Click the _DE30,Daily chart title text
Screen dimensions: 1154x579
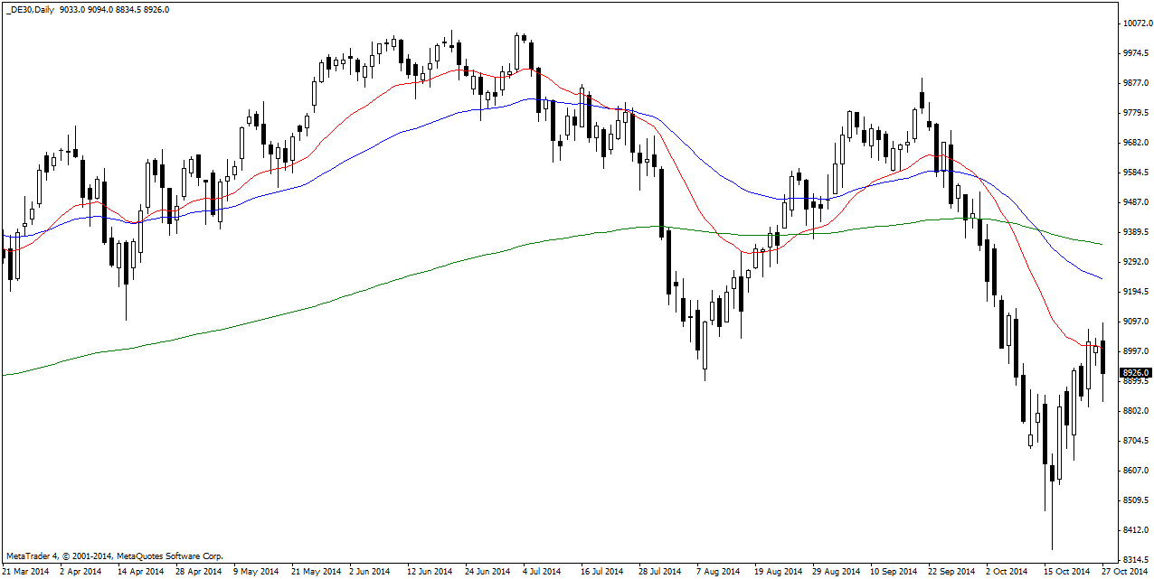31,9
